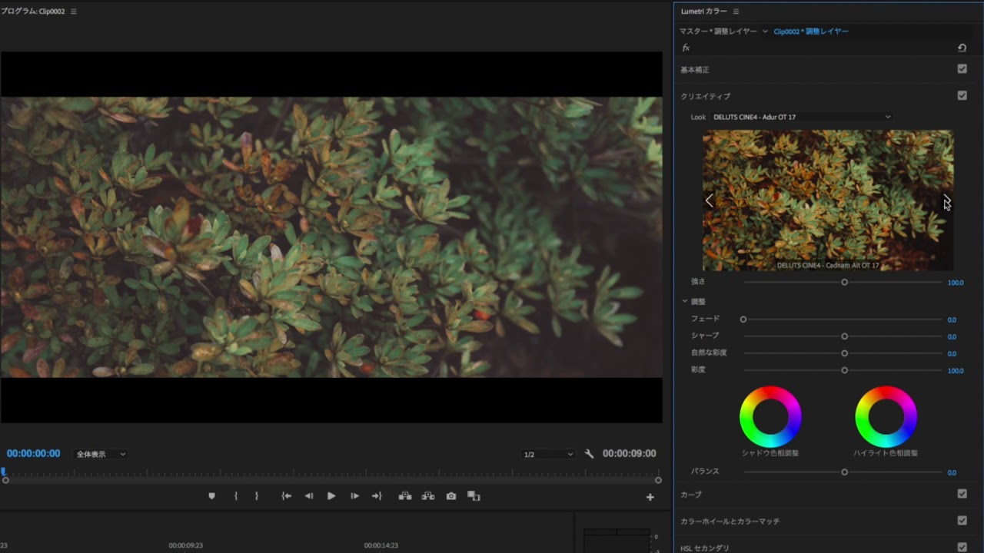Select the Clip0002 * 調整レイヤー tab
Screen dimensions: 984x553
coord(811,31)
